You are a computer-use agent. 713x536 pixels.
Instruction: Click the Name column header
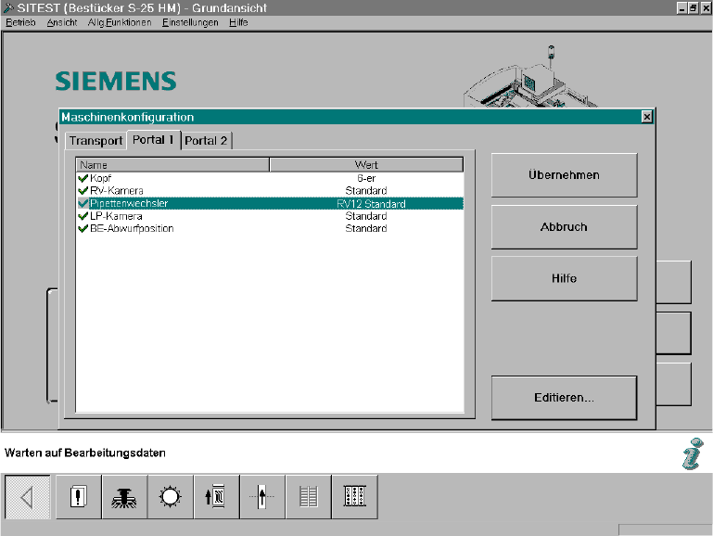(x=172, y=164)
